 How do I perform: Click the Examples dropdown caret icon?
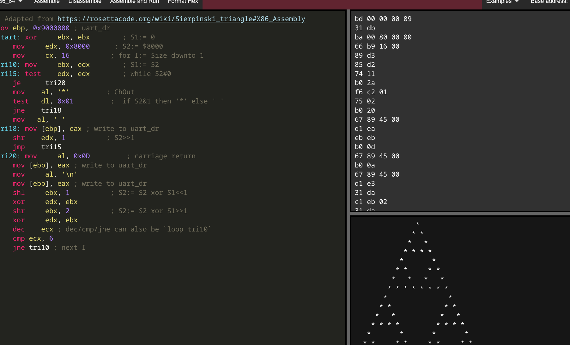[517, 2]
